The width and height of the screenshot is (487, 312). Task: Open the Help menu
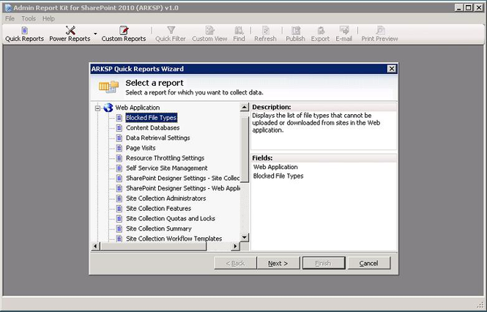[x=48, y=18]
